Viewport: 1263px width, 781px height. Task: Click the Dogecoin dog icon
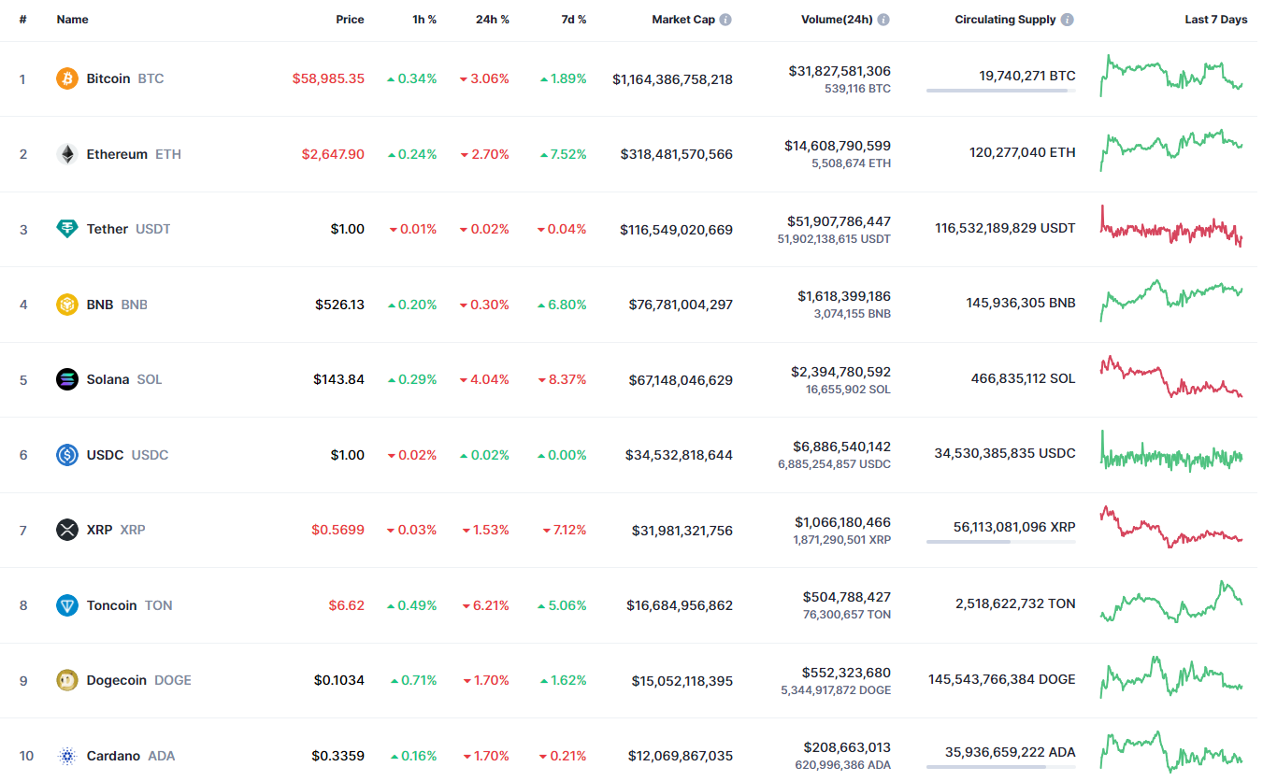[x=67, y=680]
